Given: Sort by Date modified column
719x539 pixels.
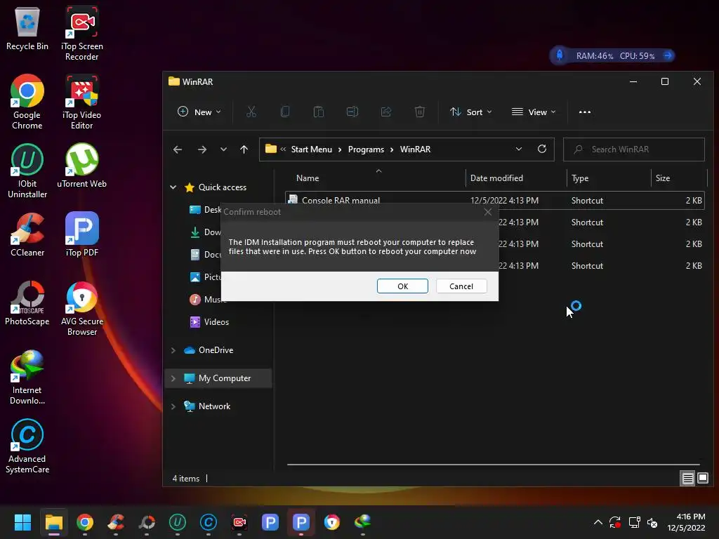Looking at the screenshot, I should pyautogui.click(x=516, y=178).
